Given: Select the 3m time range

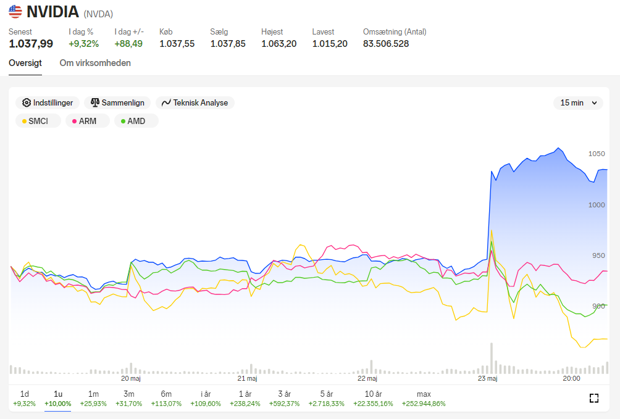Looking at the screenshot, I should coord(129,399).
